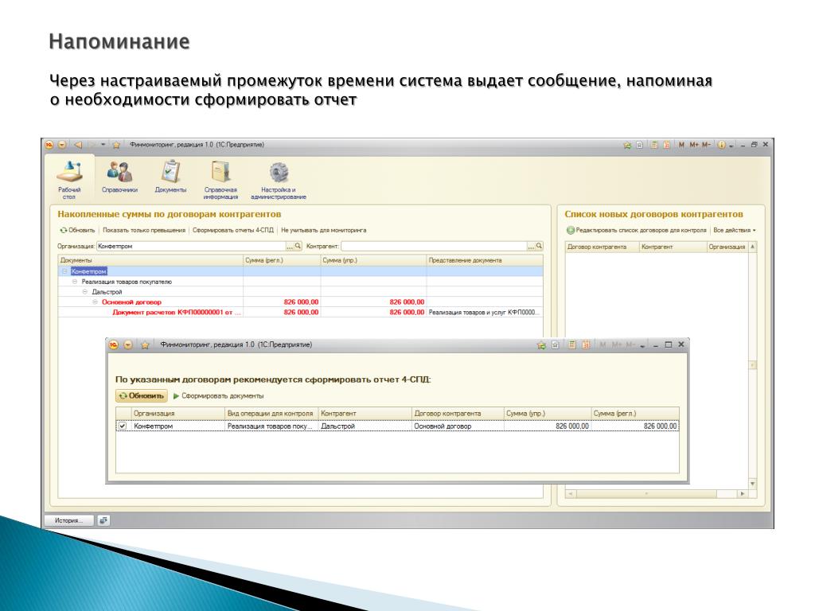Click Сумма (регл.) column header in main table
This screenshot has height=611, width=815.
pos(282,260)
